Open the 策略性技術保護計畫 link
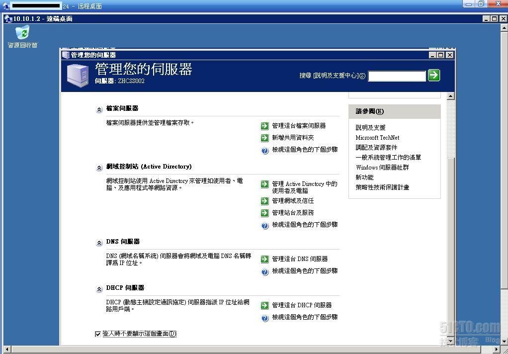Image resolution: width=508 pixels, height=354 pixels. [382, 187]
